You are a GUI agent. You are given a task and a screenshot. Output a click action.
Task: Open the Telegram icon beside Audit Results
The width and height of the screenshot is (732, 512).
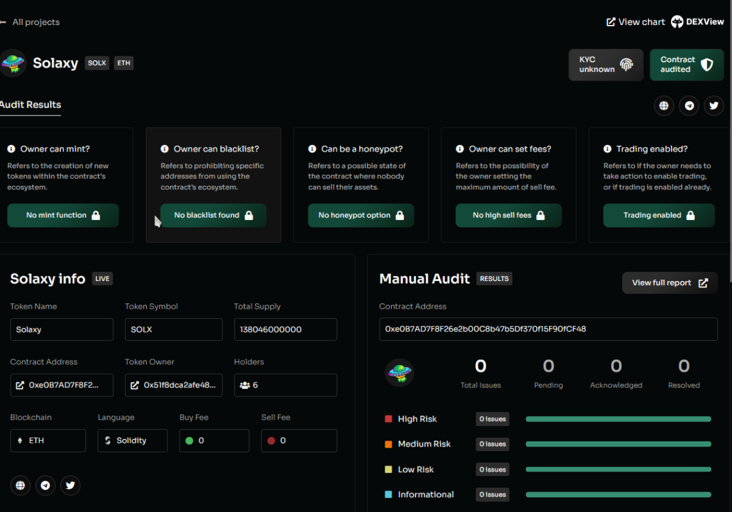(x=690, y=106)
